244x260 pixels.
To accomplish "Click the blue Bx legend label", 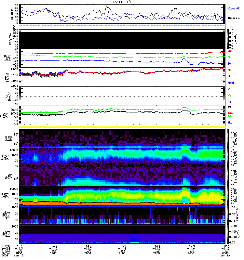I will [x=229, y=64].
